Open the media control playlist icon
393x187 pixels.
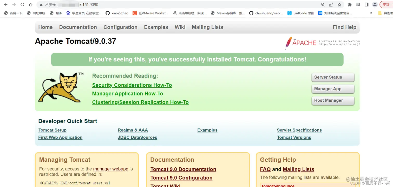click(358, 5)
